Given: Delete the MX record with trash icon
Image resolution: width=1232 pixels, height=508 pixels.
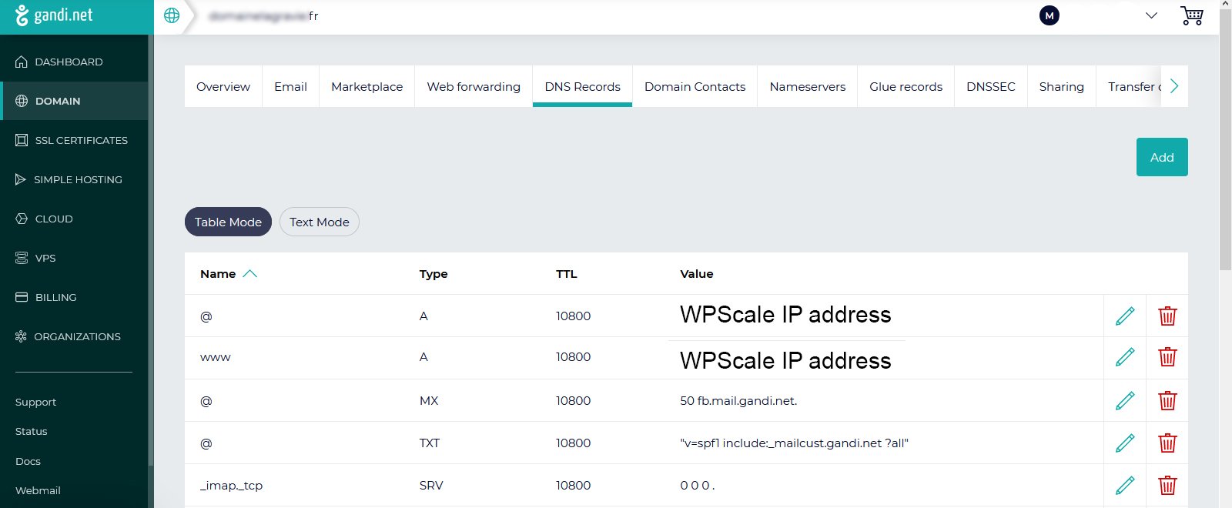Looking at the screenshot, I should (x=1167, y=401).
